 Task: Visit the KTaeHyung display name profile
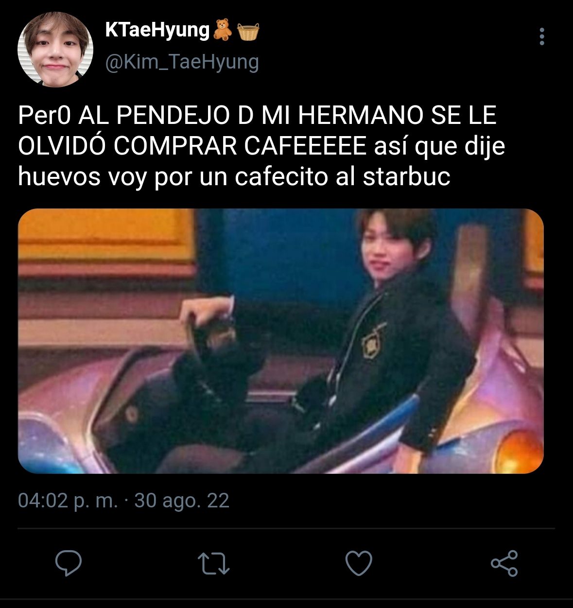pos(157,30)
